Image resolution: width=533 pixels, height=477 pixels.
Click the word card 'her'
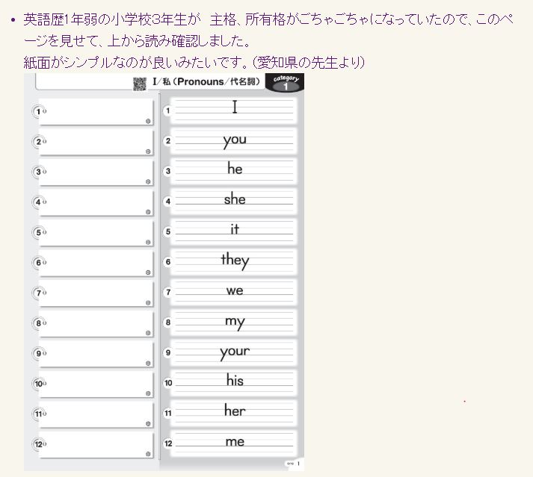tap(234, 411)
